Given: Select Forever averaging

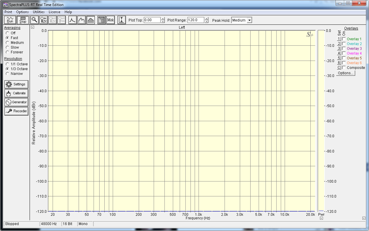Looking at the screenshot, I should pos(7,52).
